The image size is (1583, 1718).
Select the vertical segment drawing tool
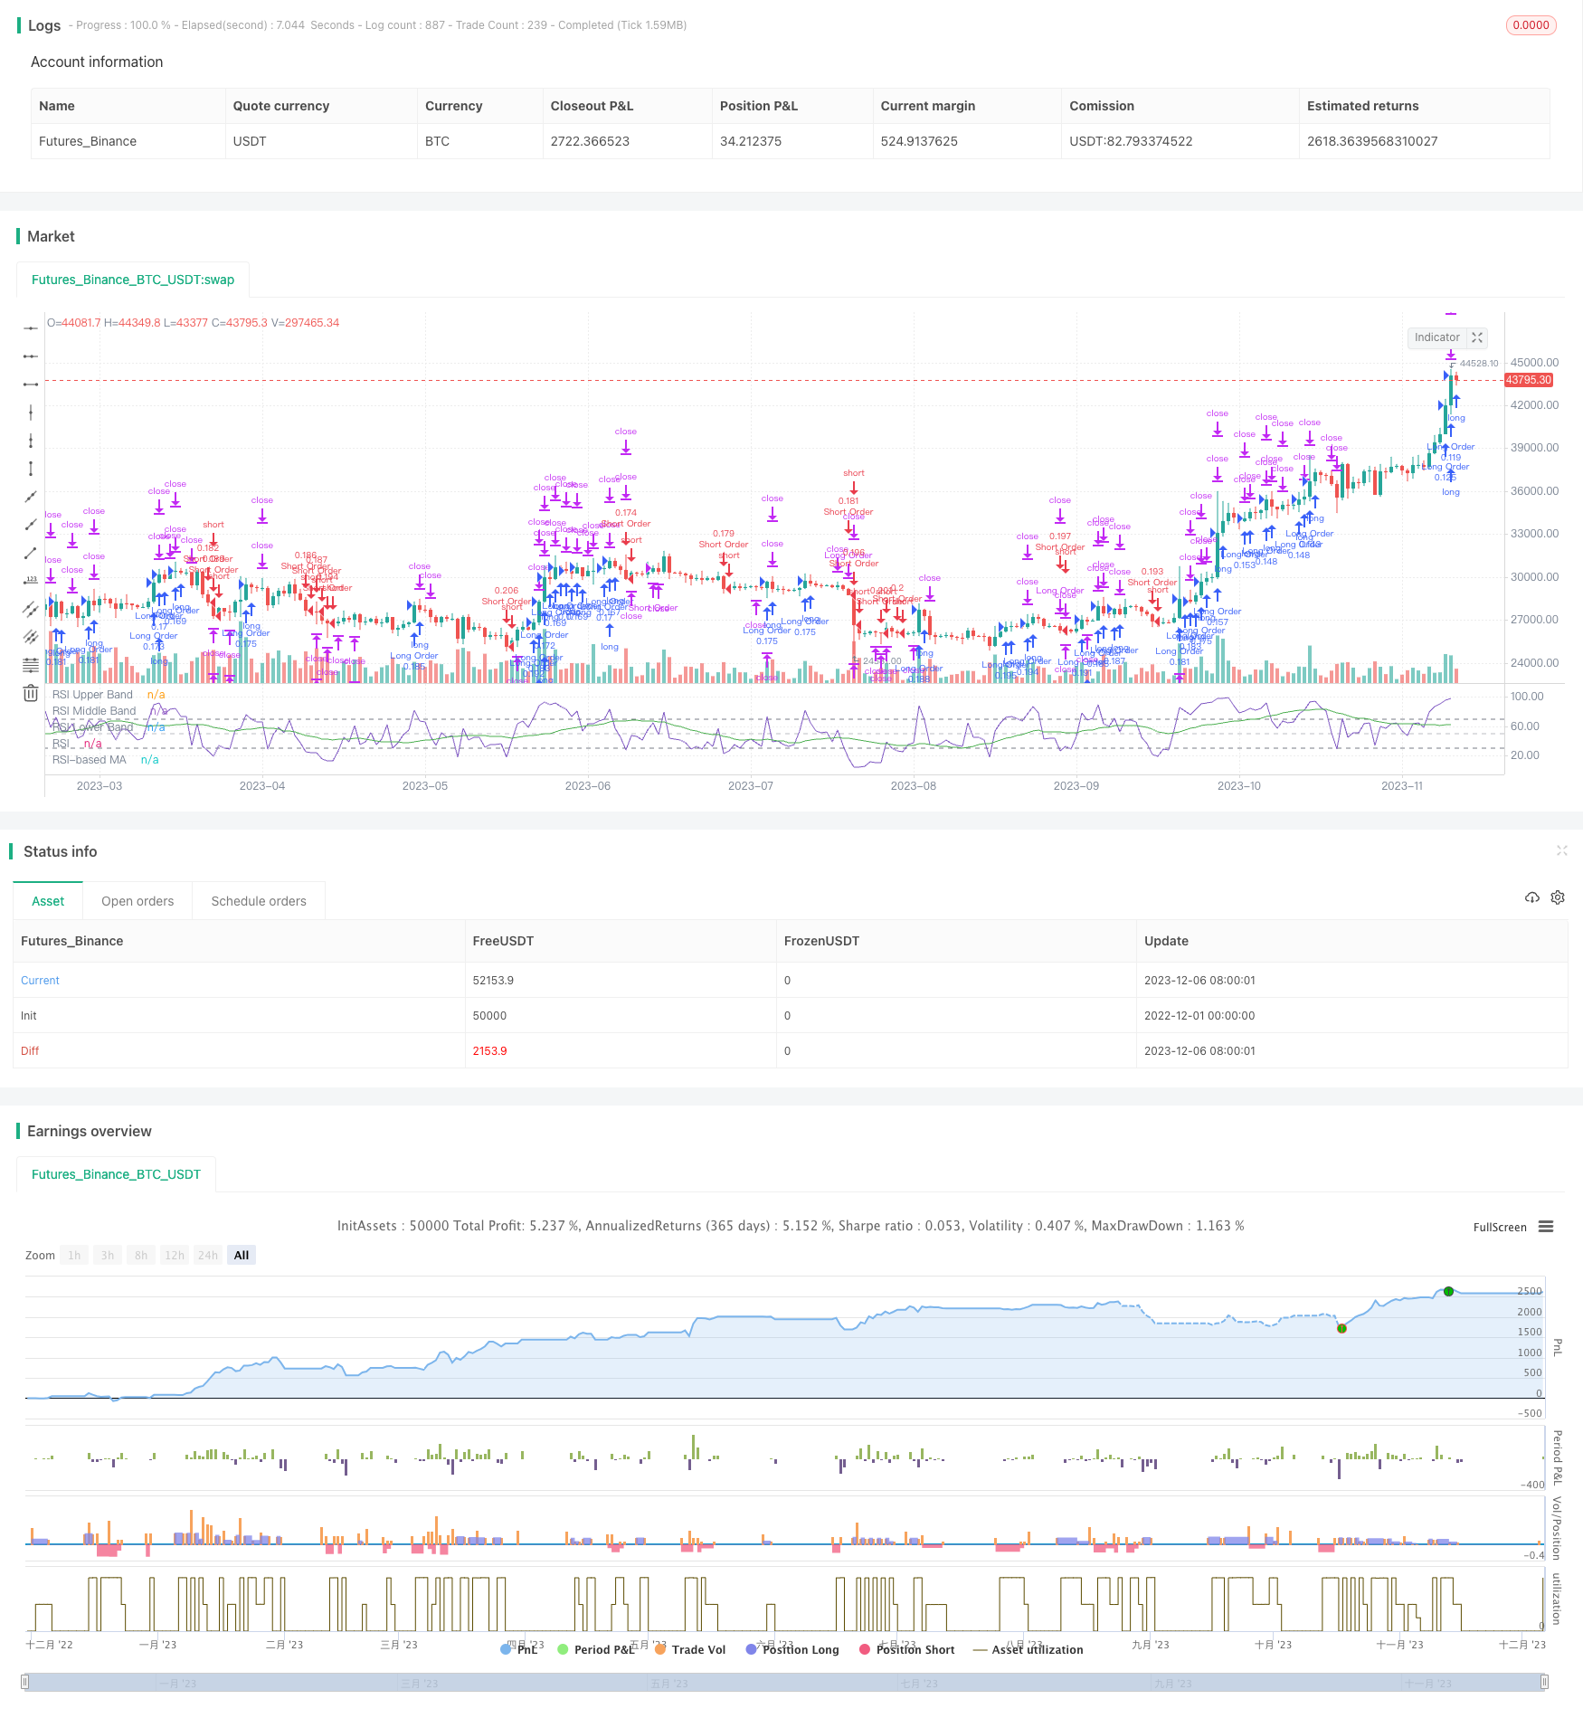pyautogui.click(x=31, y=469)
